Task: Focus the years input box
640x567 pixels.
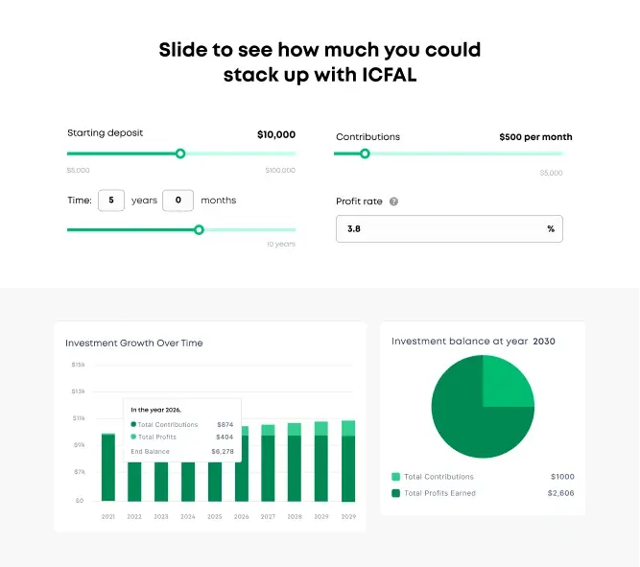Action: 111,201
